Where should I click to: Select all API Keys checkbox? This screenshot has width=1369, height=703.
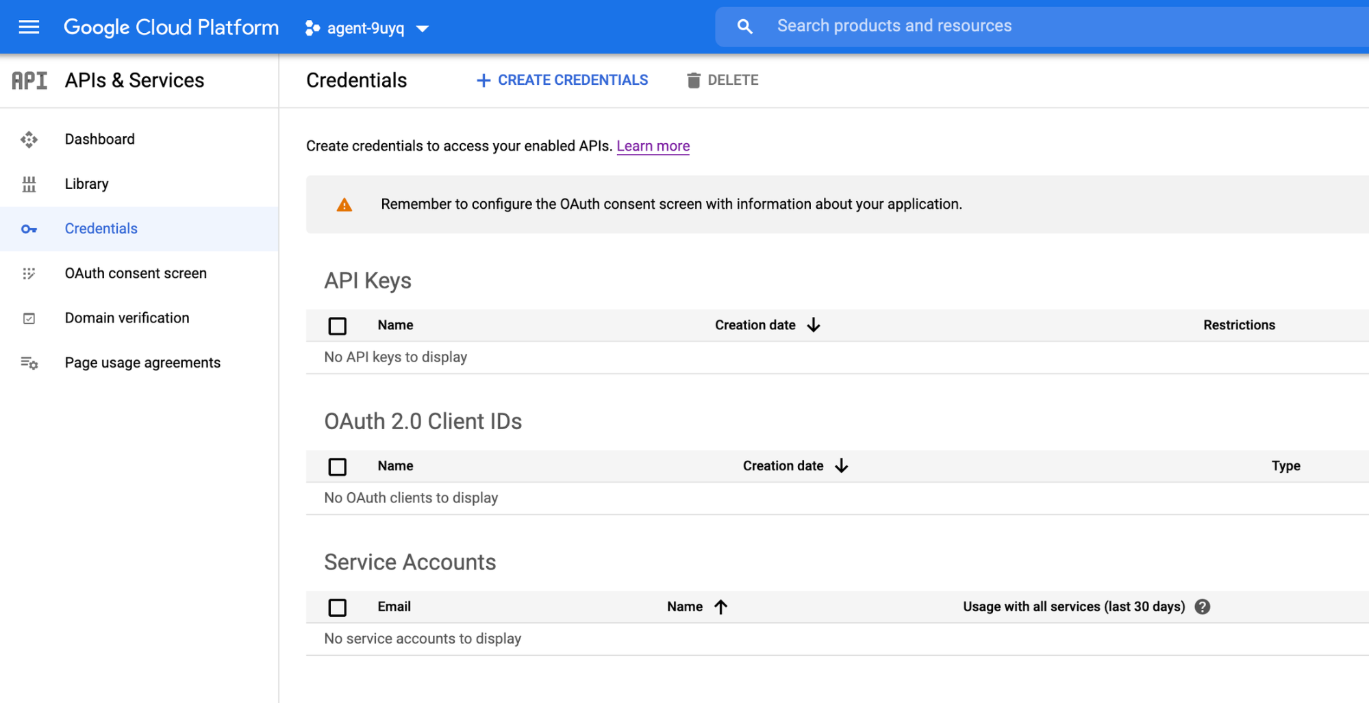338,326
